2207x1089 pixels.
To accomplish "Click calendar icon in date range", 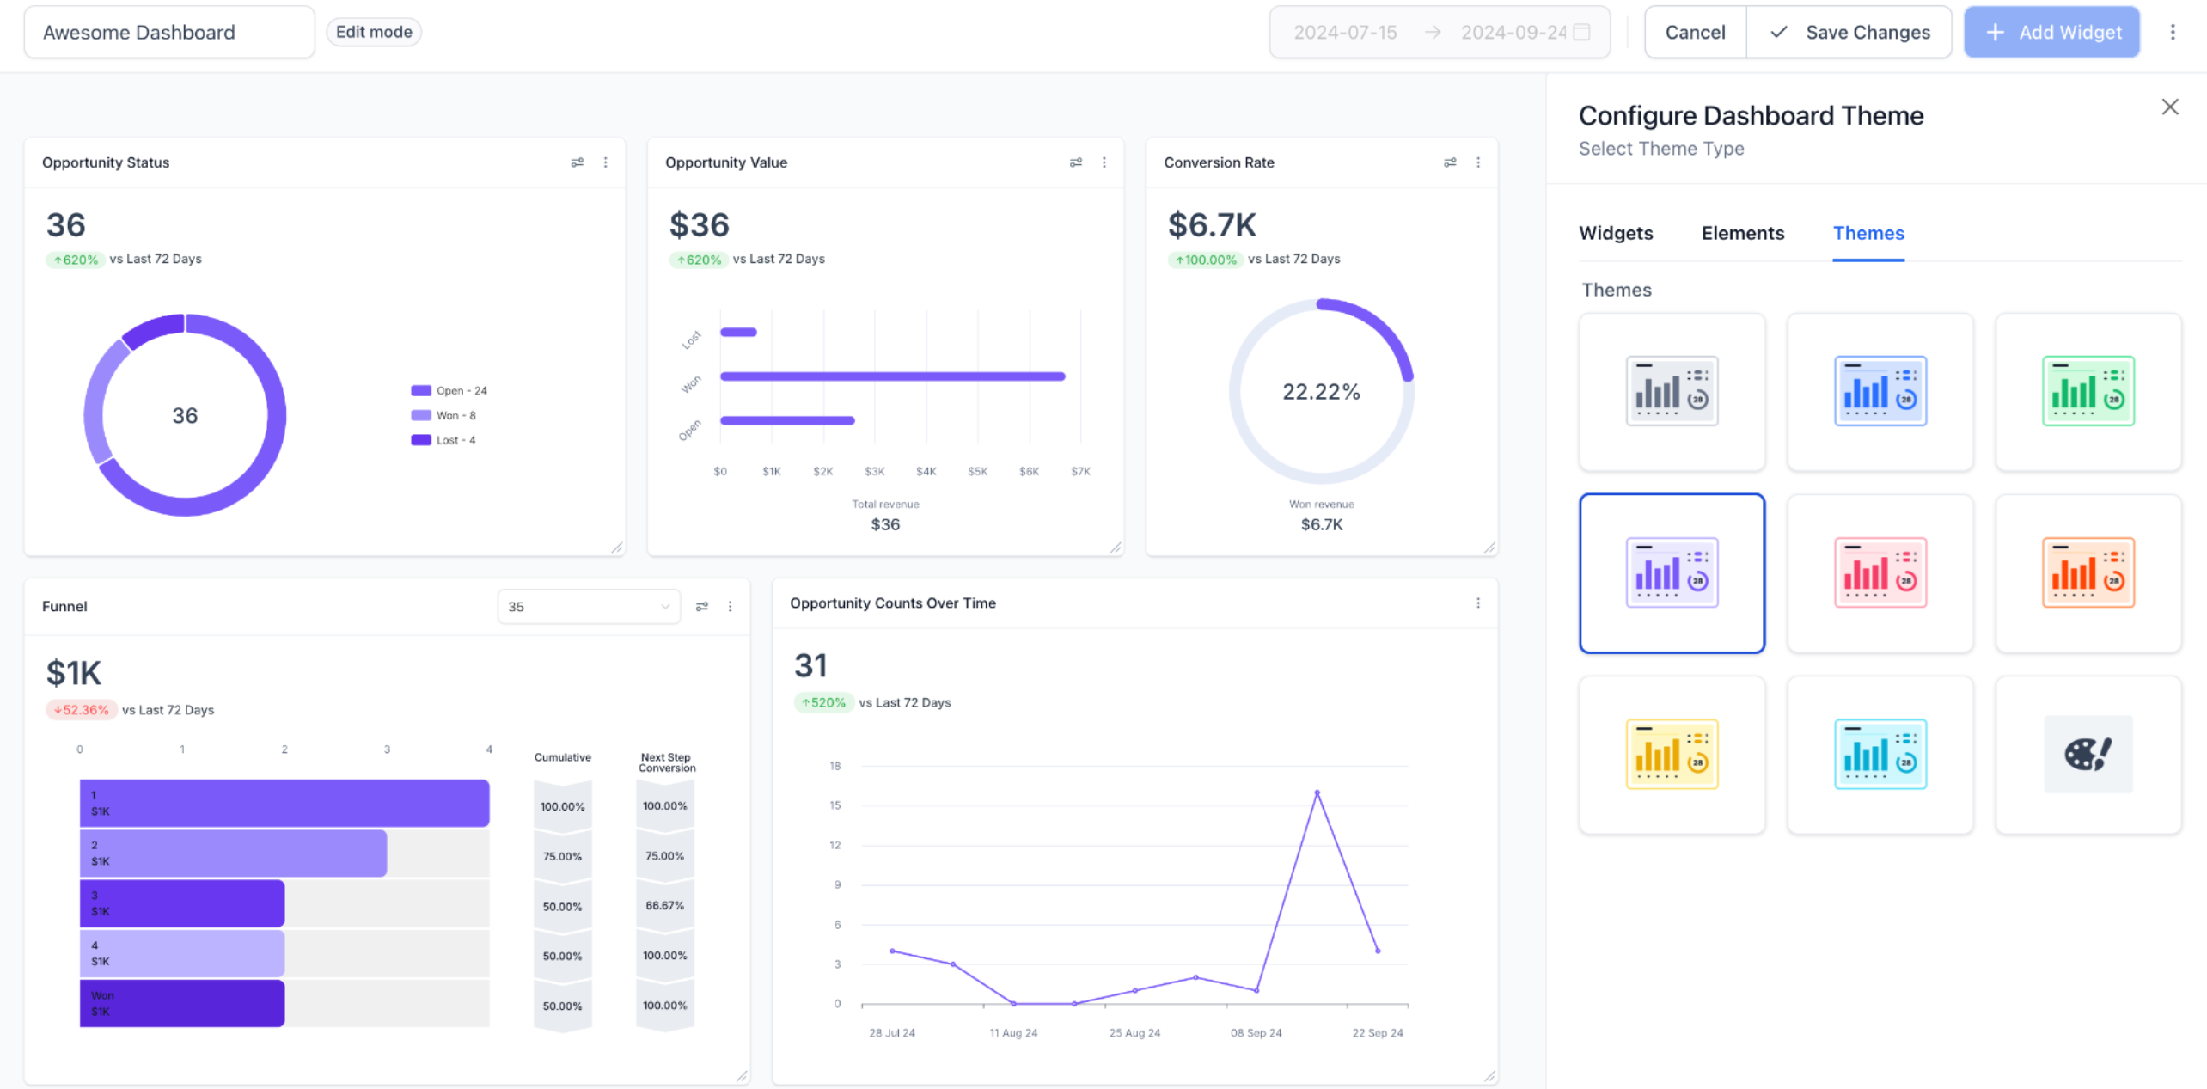I will click(1581, 33).
